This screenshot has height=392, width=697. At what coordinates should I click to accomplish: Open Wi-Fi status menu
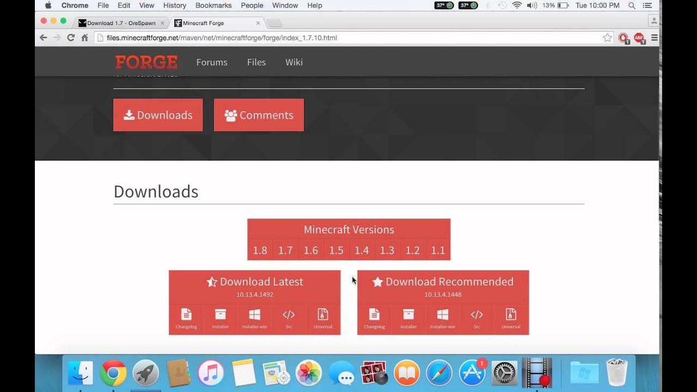517,5
